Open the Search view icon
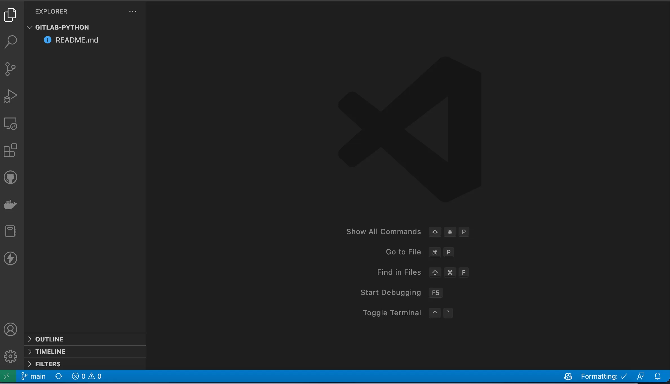The width and height of the screenshot is (670, 384). click(10, 42)
